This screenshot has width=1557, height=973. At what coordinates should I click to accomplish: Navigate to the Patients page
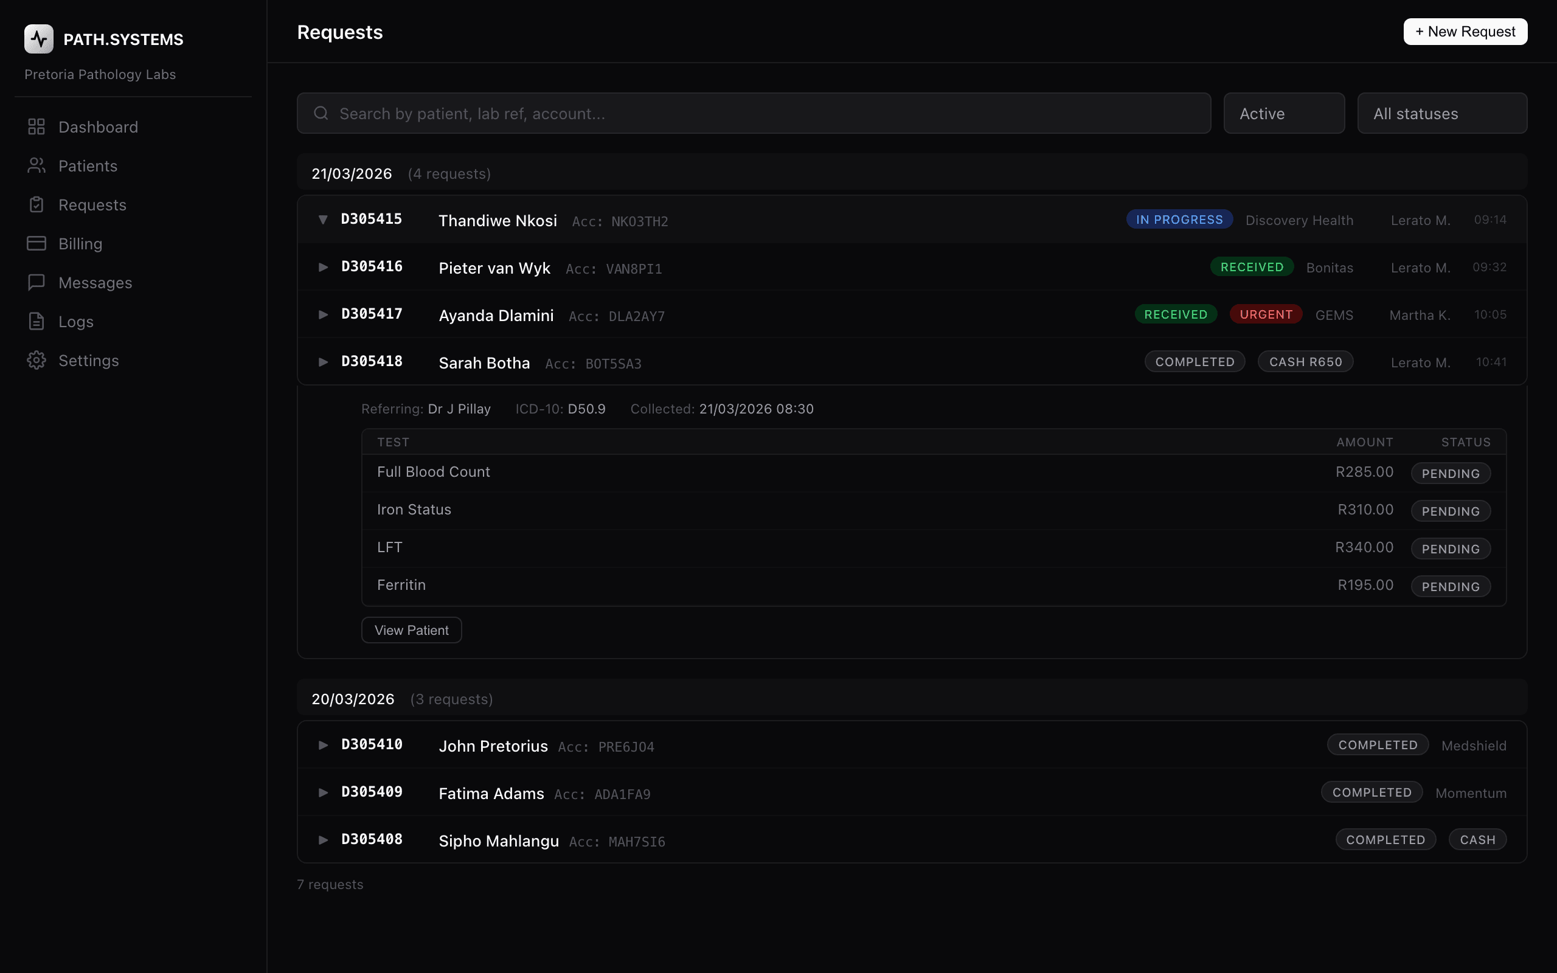coord(88,165)
